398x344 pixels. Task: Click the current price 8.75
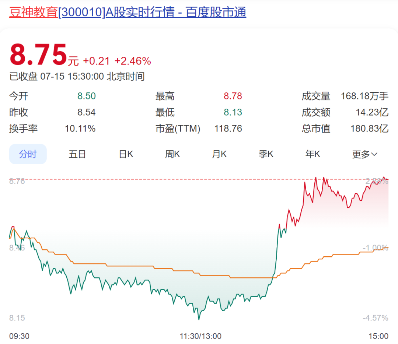tap(38, 54)
